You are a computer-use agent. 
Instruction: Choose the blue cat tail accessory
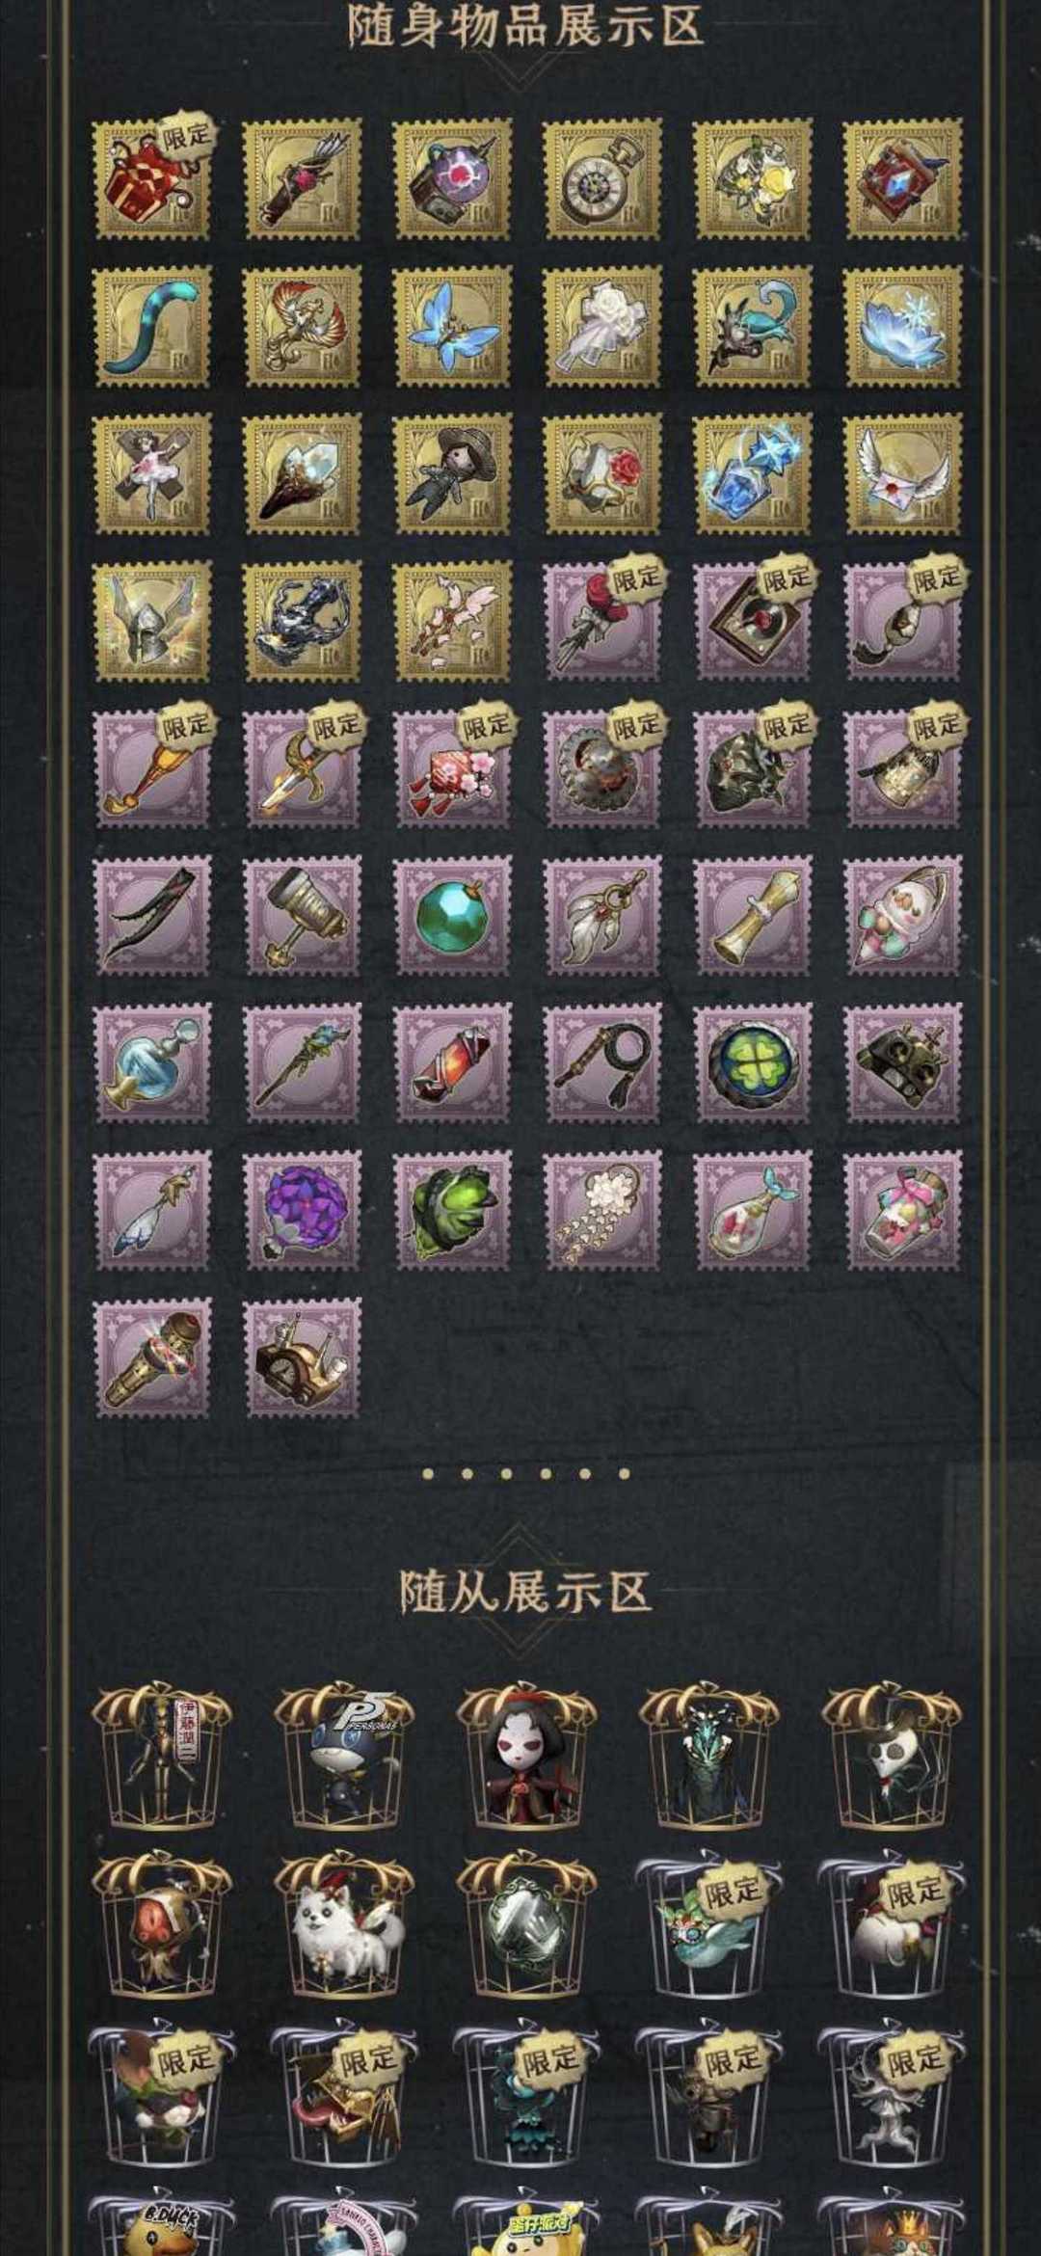(x=152, y=327)
